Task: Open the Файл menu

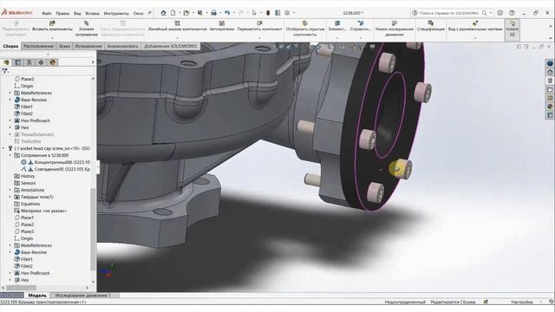Action: point(47,13)
